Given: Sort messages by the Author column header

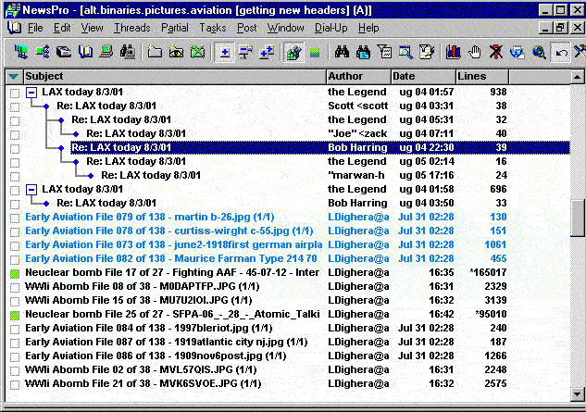Looking at the screenshot, I should click(357, 75).
